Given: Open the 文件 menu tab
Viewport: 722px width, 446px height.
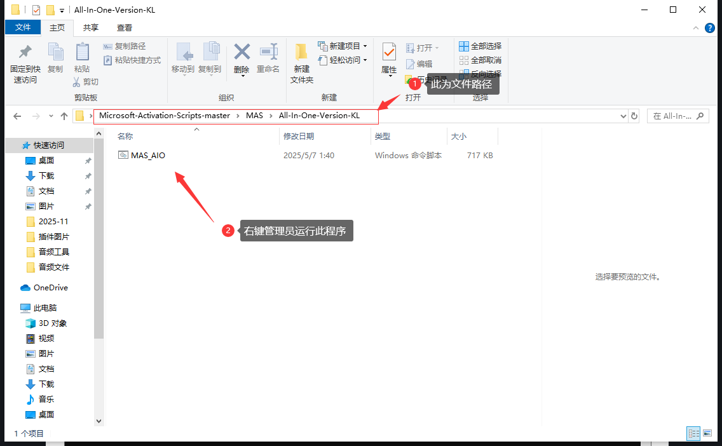Looking at the screenshot, I should (x=23, y=27).
